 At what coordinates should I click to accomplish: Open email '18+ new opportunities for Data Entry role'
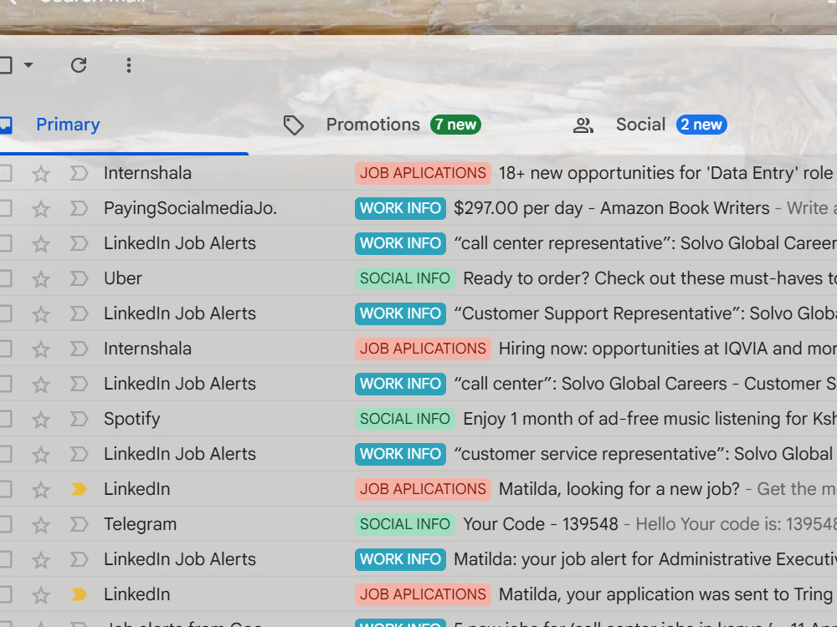[x=665, y=173]
